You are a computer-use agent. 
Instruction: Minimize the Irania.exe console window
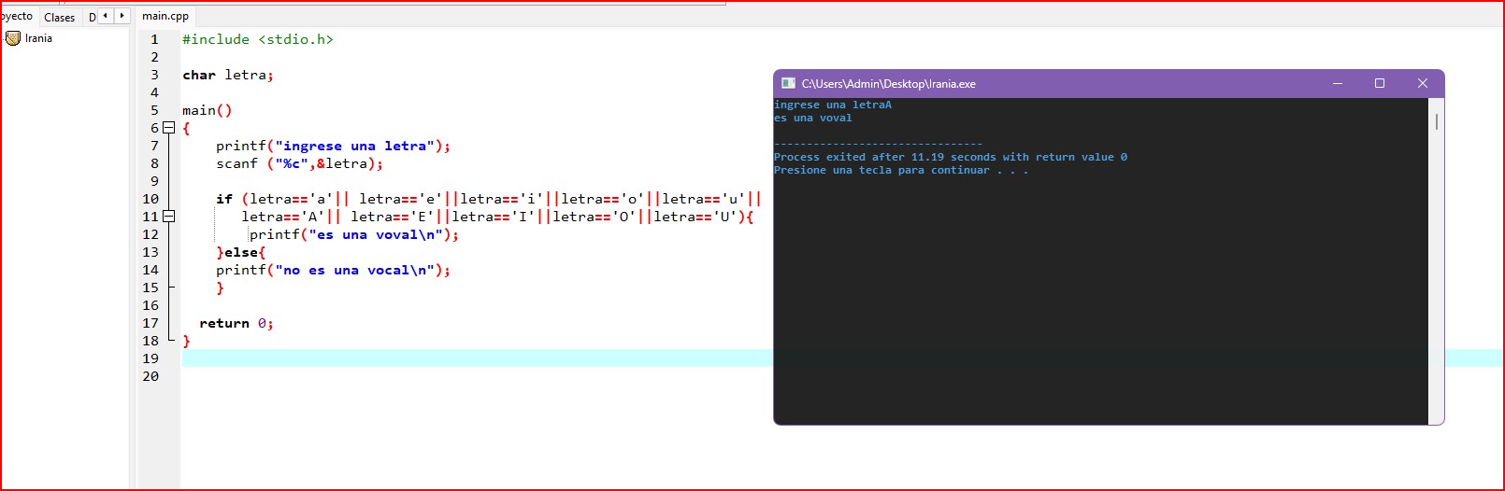pyautogui.click(x=1337, y=83)
